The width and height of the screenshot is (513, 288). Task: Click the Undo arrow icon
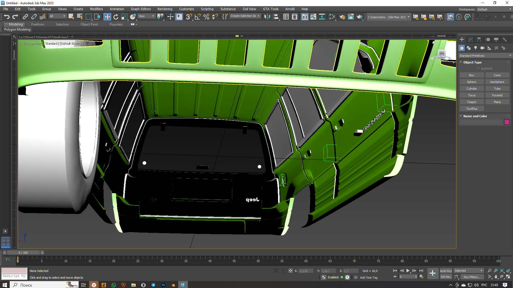click(x=7, y=17)
